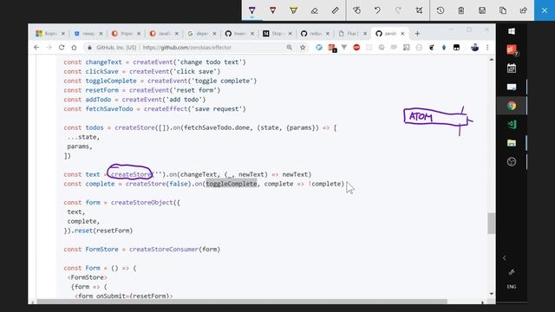555x312 pixels.
Task: Open the zoom magnifier in address bar
Action: [x=290, y=48]
